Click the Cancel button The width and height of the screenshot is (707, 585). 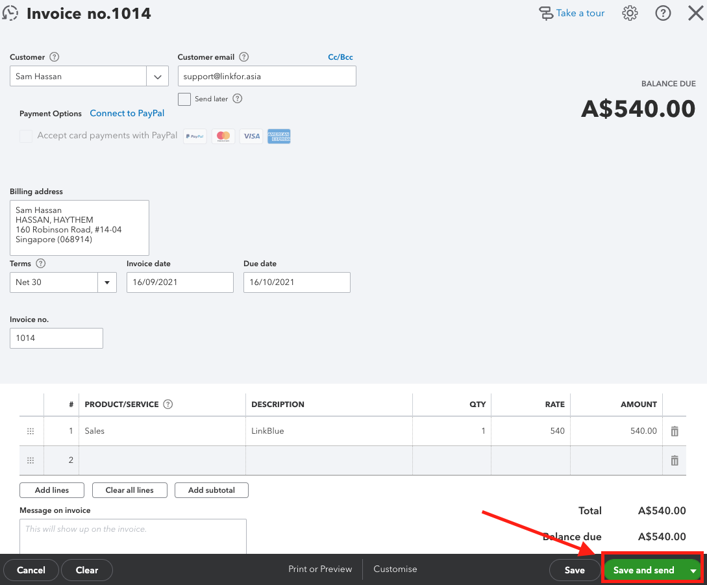click(31, 570)
